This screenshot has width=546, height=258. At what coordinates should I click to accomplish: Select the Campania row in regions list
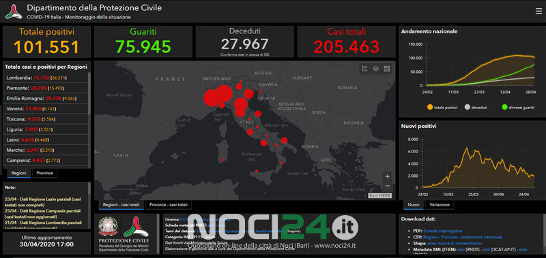45,161
